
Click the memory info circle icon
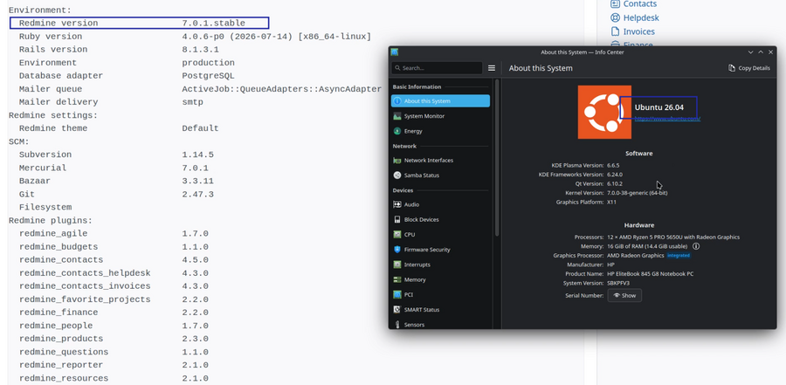pyautogui.click(x=696, y=246)
